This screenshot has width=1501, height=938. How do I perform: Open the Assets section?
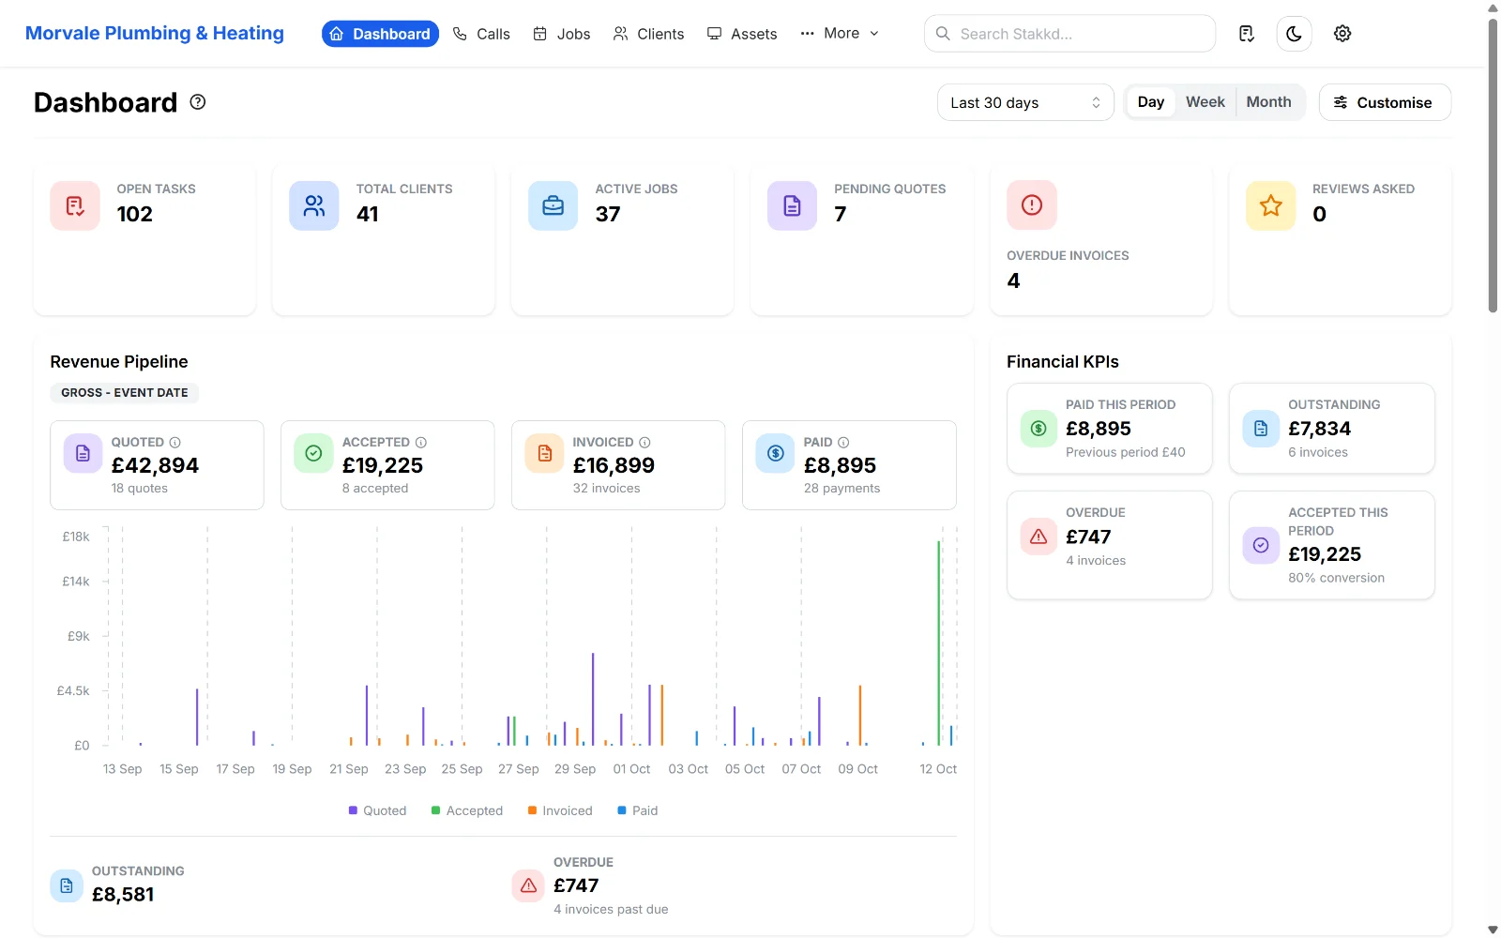click(742, 34)
